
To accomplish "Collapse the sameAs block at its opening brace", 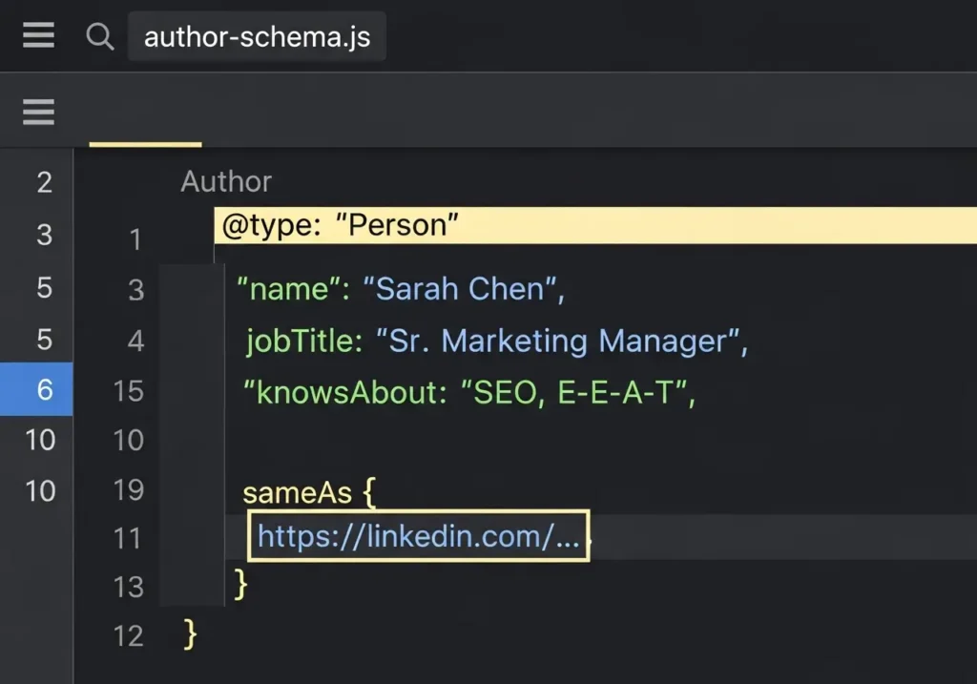I will tap(370, 492).
